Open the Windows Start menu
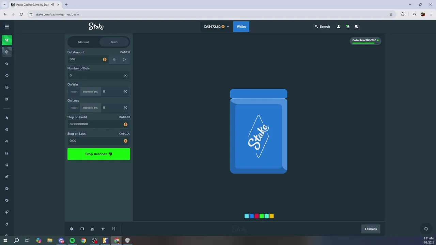This screenshot has height=245, width=436. (5, 241)
